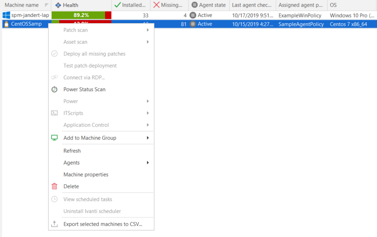
Task: Sort by the Installed column header
Action: [x=131, y=5]
